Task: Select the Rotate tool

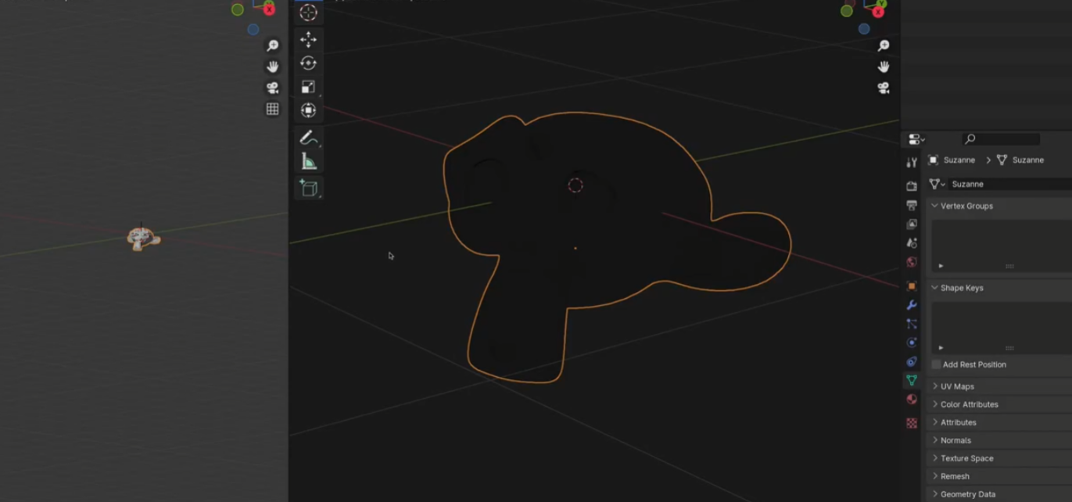Action: 308,63
